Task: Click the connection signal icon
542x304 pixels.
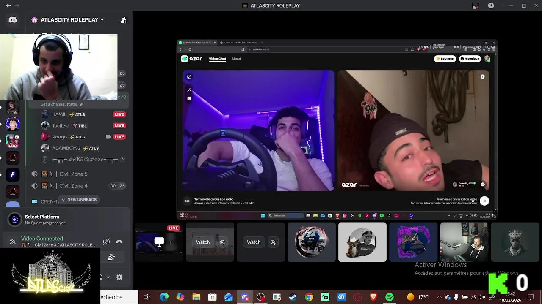Action: tap(13, 242)
